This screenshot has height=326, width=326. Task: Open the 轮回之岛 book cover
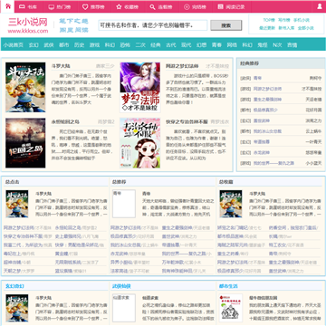coord(25,143)
